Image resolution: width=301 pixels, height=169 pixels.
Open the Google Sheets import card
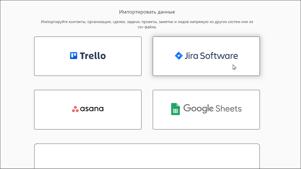click(206, 109)
